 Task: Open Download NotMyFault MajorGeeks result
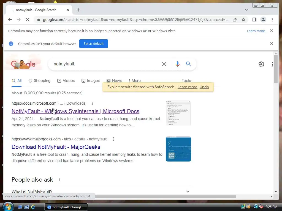pos(56,147)
